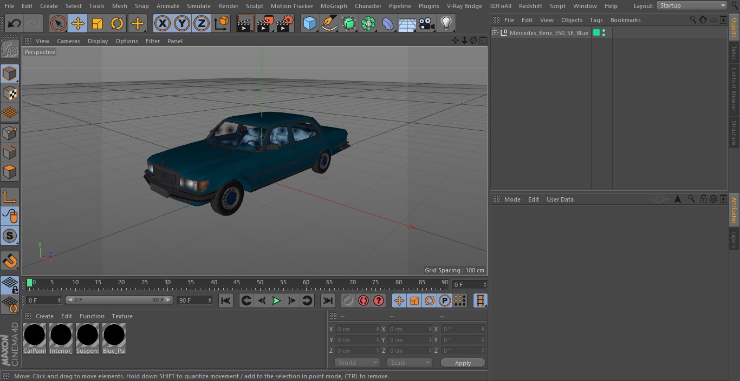Step the current frame field spinner
Image resolution: width=740 pixels, height=381 pixels.
[x=485, y=284]
